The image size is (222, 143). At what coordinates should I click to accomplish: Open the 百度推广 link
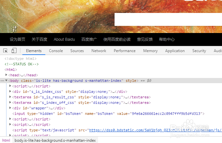pos(89,39)
